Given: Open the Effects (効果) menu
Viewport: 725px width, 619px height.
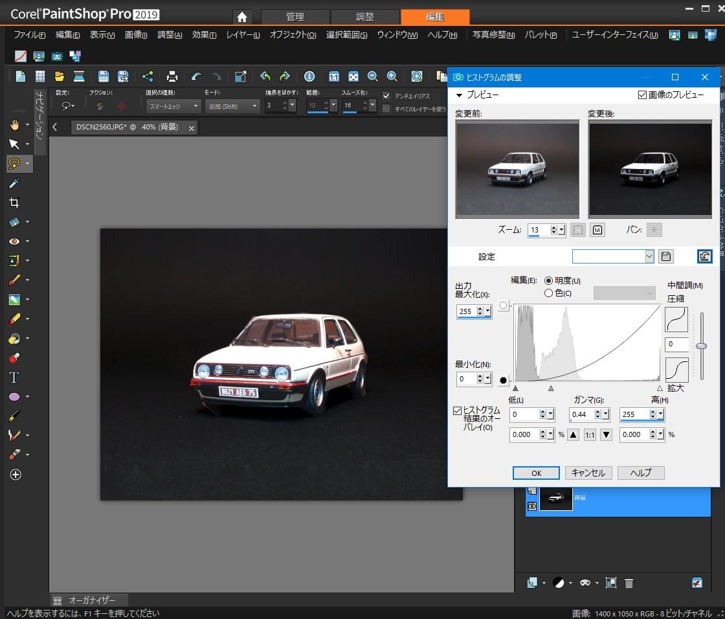Looking at the screenshot, I should [204, 35].
